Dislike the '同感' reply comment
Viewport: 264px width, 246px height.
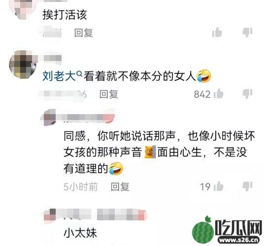point(247,186)
